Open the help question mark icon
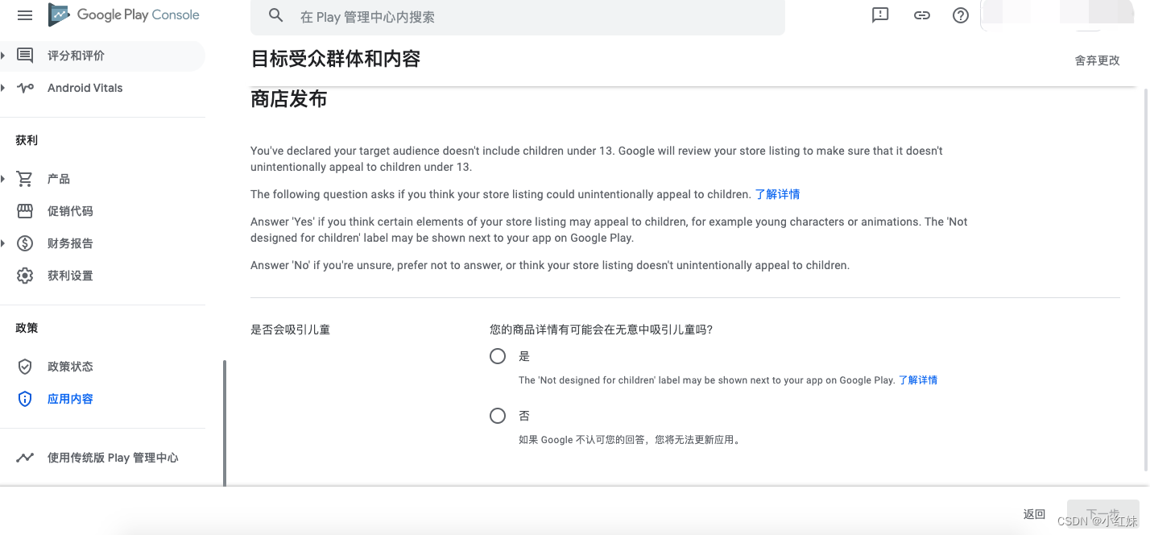Screen dimensions: 1150x535 tap(960, 15)
